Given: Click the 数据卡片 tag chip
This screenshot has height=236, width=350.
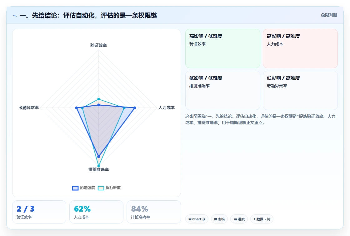Looking at the screenshot, I should 262,219.
